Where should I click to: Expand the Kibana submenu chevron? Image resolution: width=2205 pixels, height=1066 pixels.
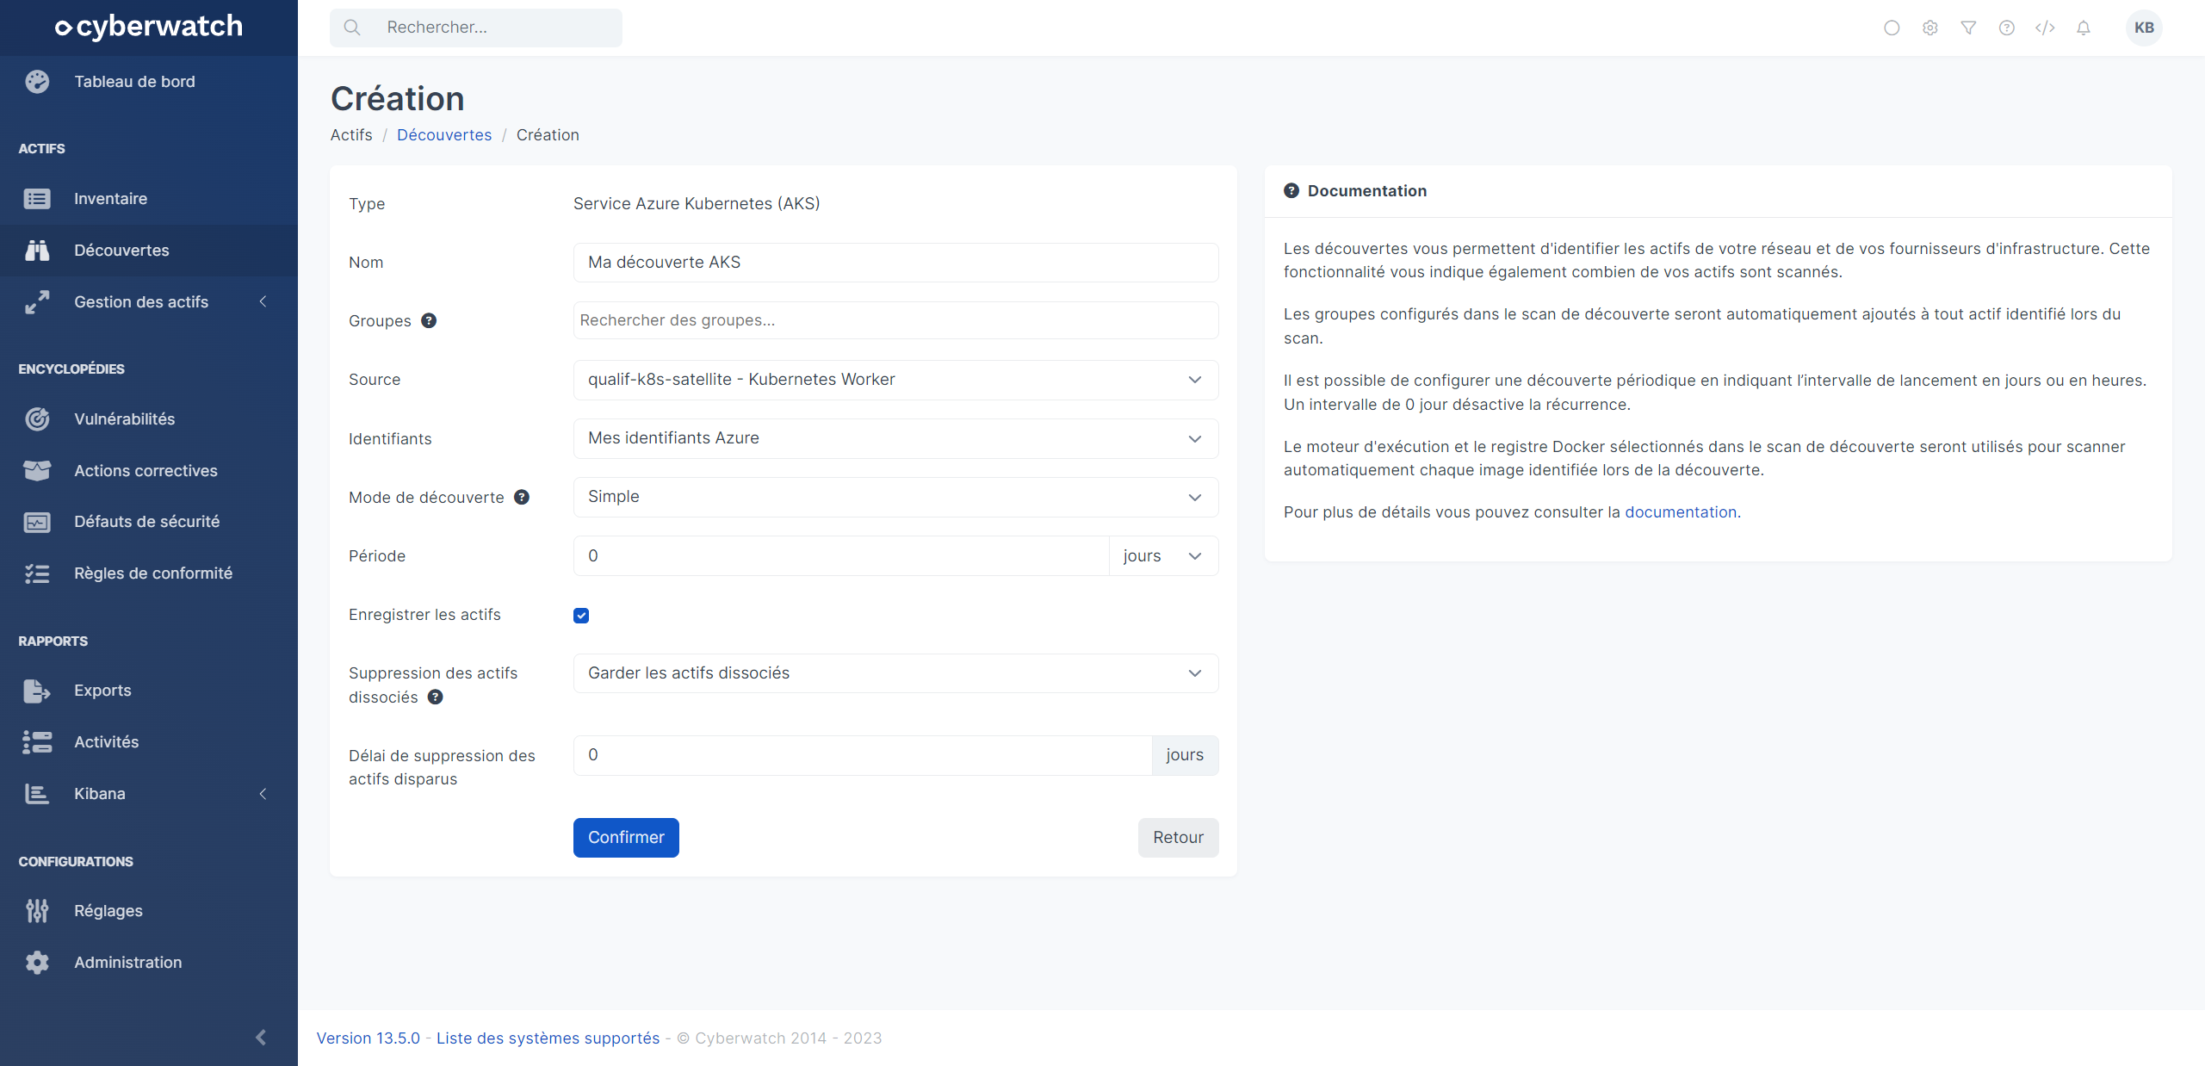[263, 793]
